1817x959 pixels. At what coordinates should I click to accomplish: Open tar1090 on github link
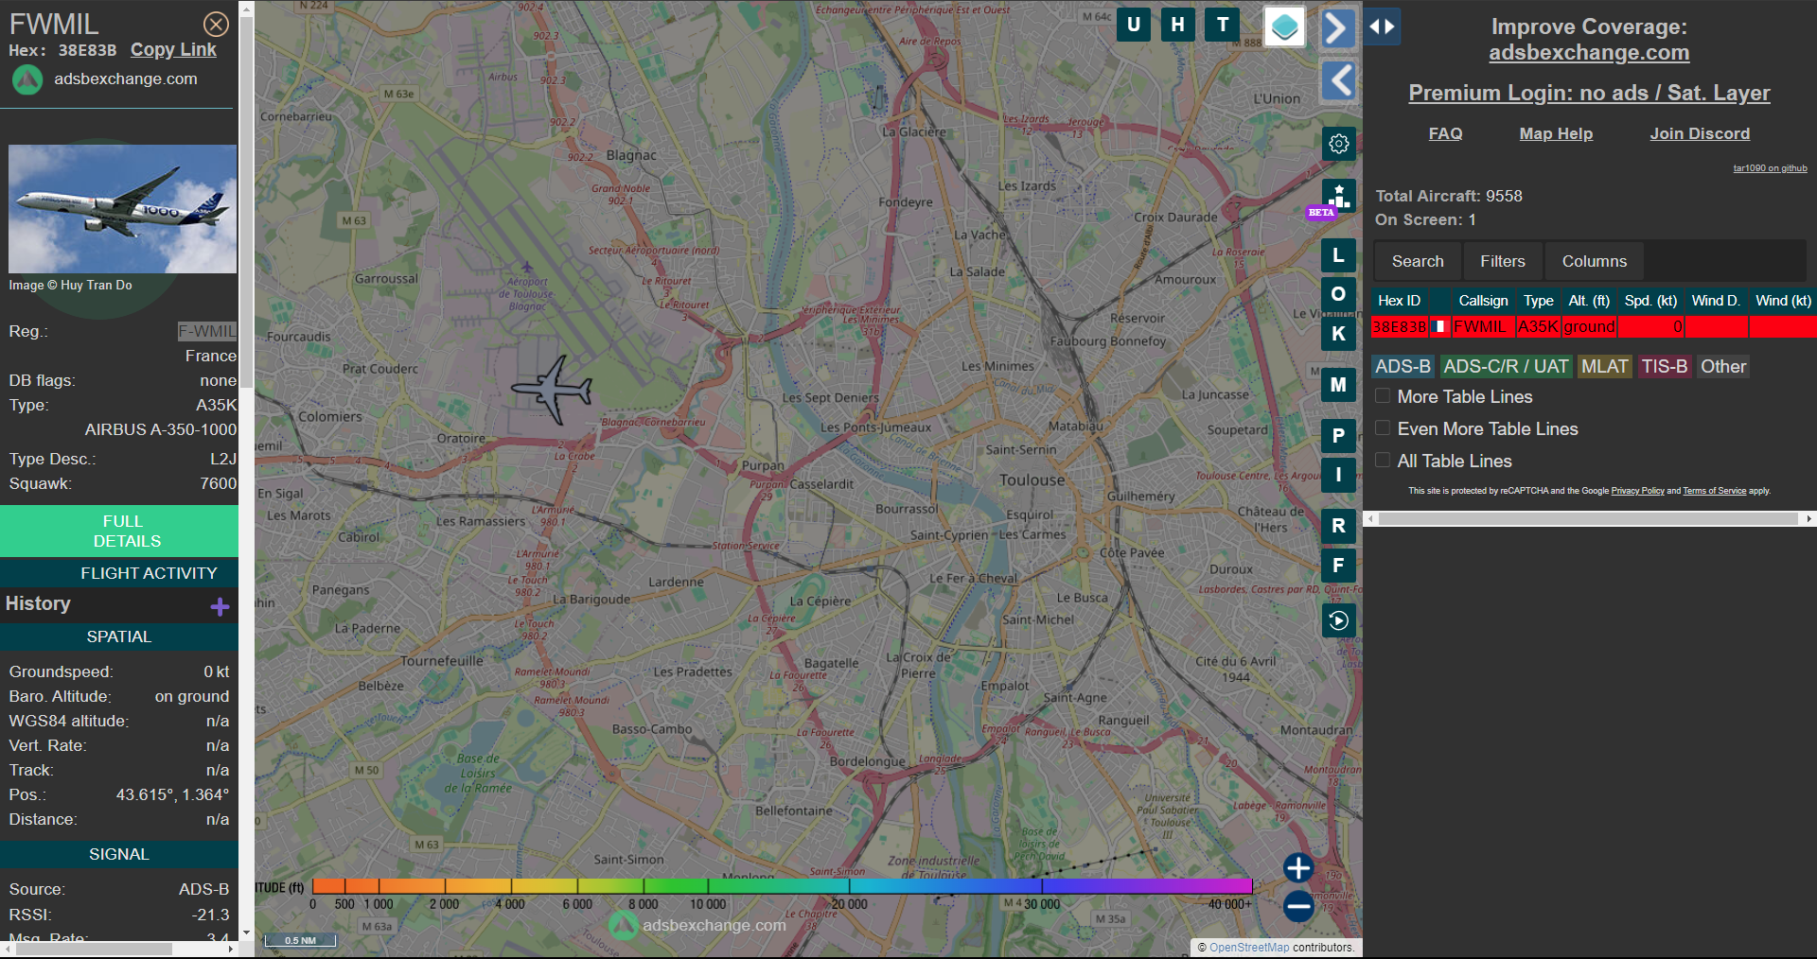(1770, 168)
